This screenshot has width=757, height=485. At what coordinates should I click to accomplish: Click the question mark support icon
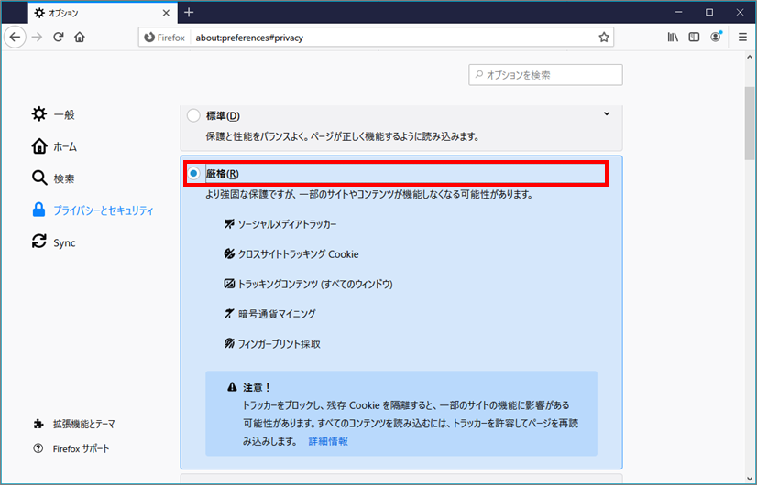(x=38, y=448)
